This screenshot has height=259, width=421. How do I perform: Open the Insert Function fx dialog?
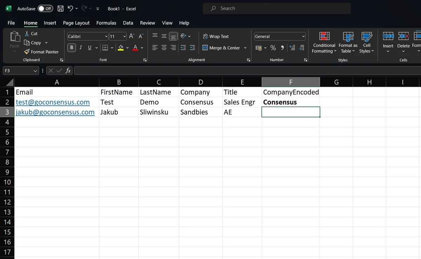click(x=68, y=71)
